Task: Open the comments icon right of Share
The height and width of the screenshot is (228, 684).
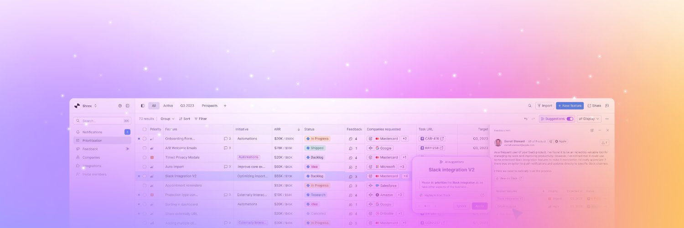Action: (x=607, y=106)
